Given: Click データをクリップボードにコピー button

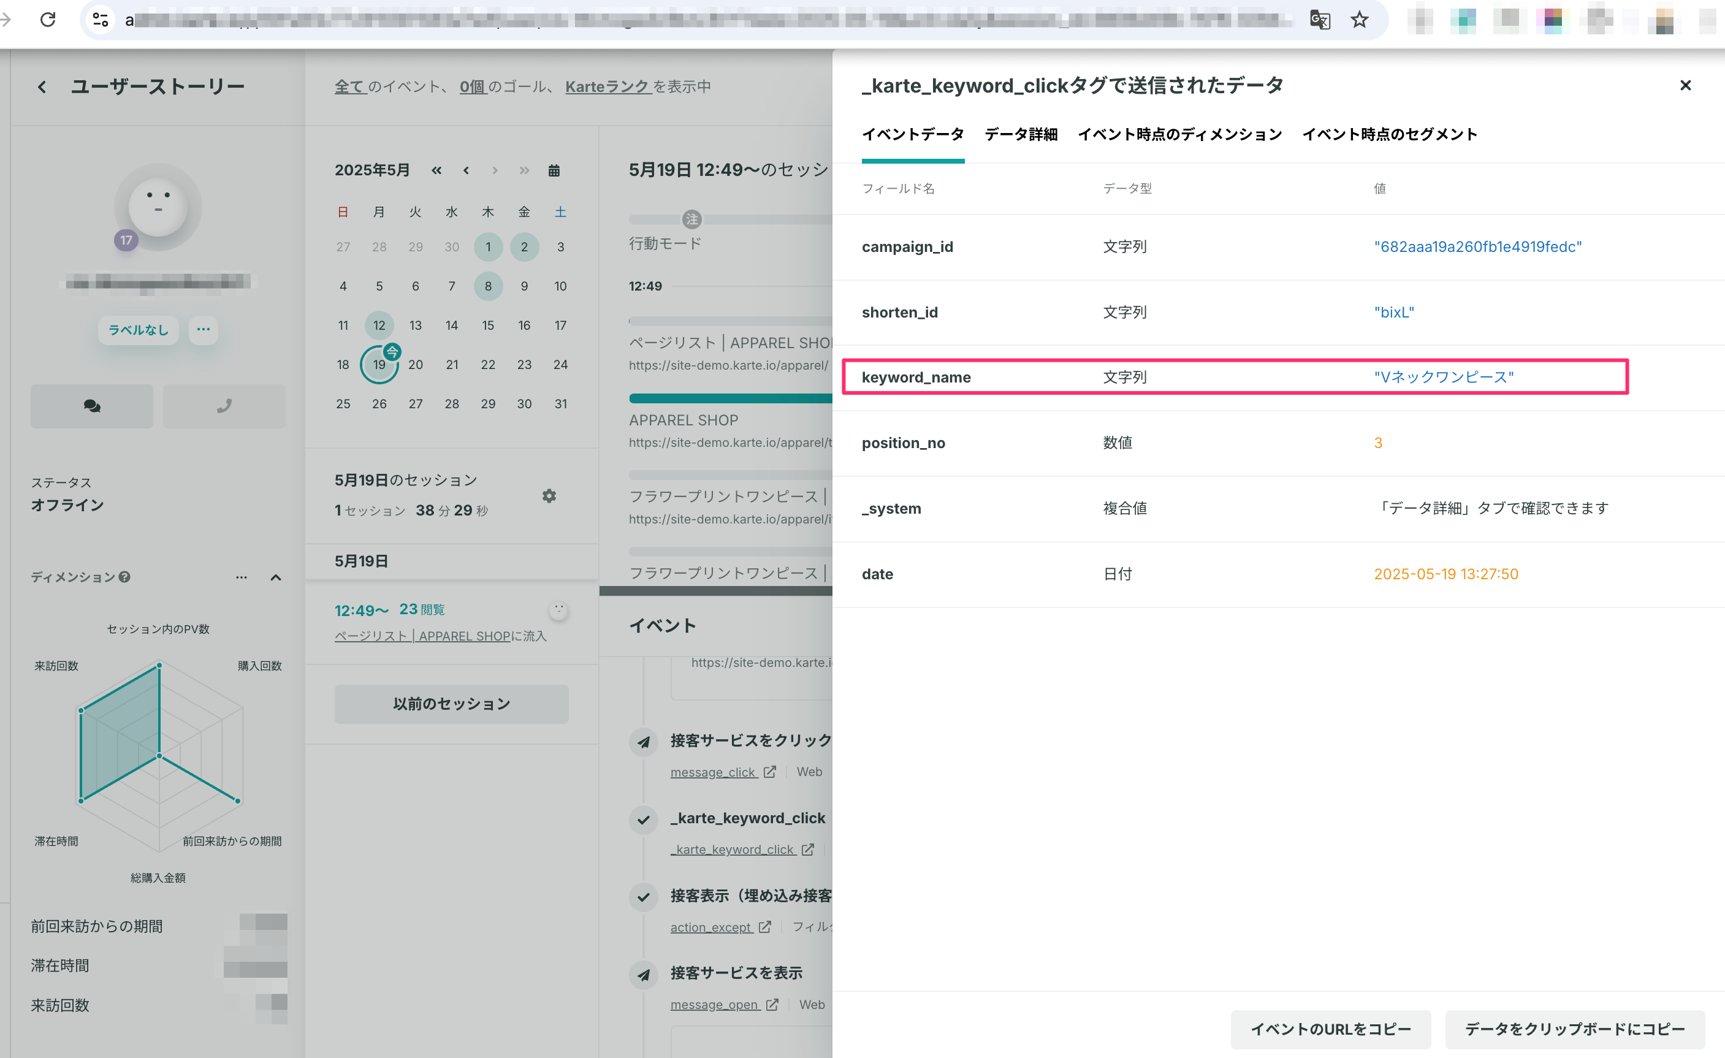Looking at the screenshot, I should [x=1574, y=1029].
